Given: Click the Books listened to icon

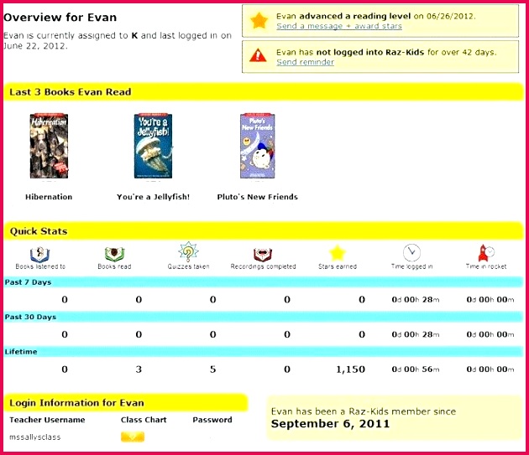Looking at the screenshot, I should tap(39, 253).
